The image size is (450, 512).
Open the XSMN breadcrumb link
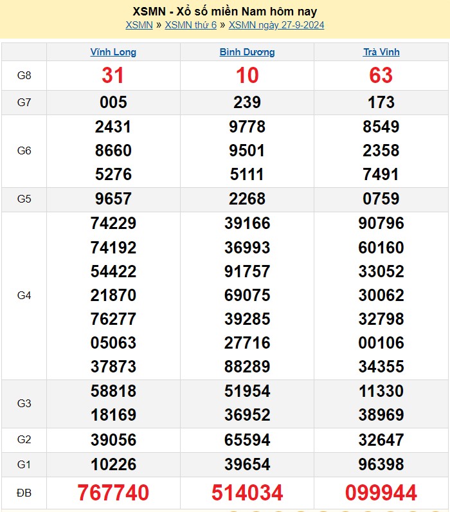(139, 25)
